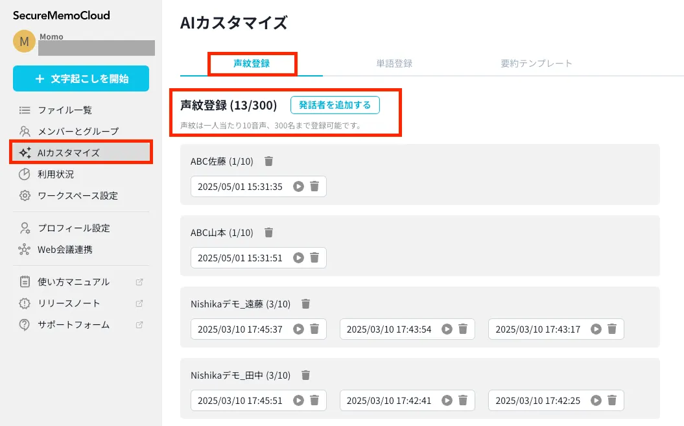Viewport: 684px width, 426px height.
Task: Open external link icon beside リリースノート
Action: (139, 303)
